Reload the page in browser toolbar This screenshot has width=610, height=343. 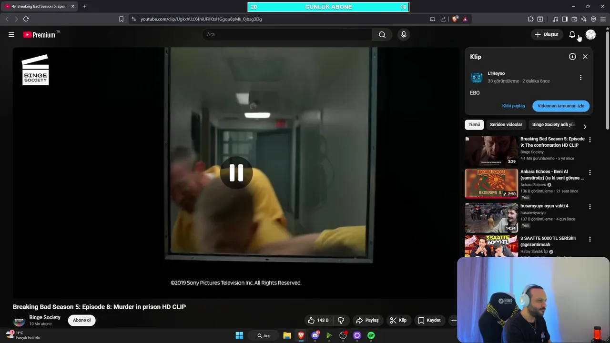[26, 19]
